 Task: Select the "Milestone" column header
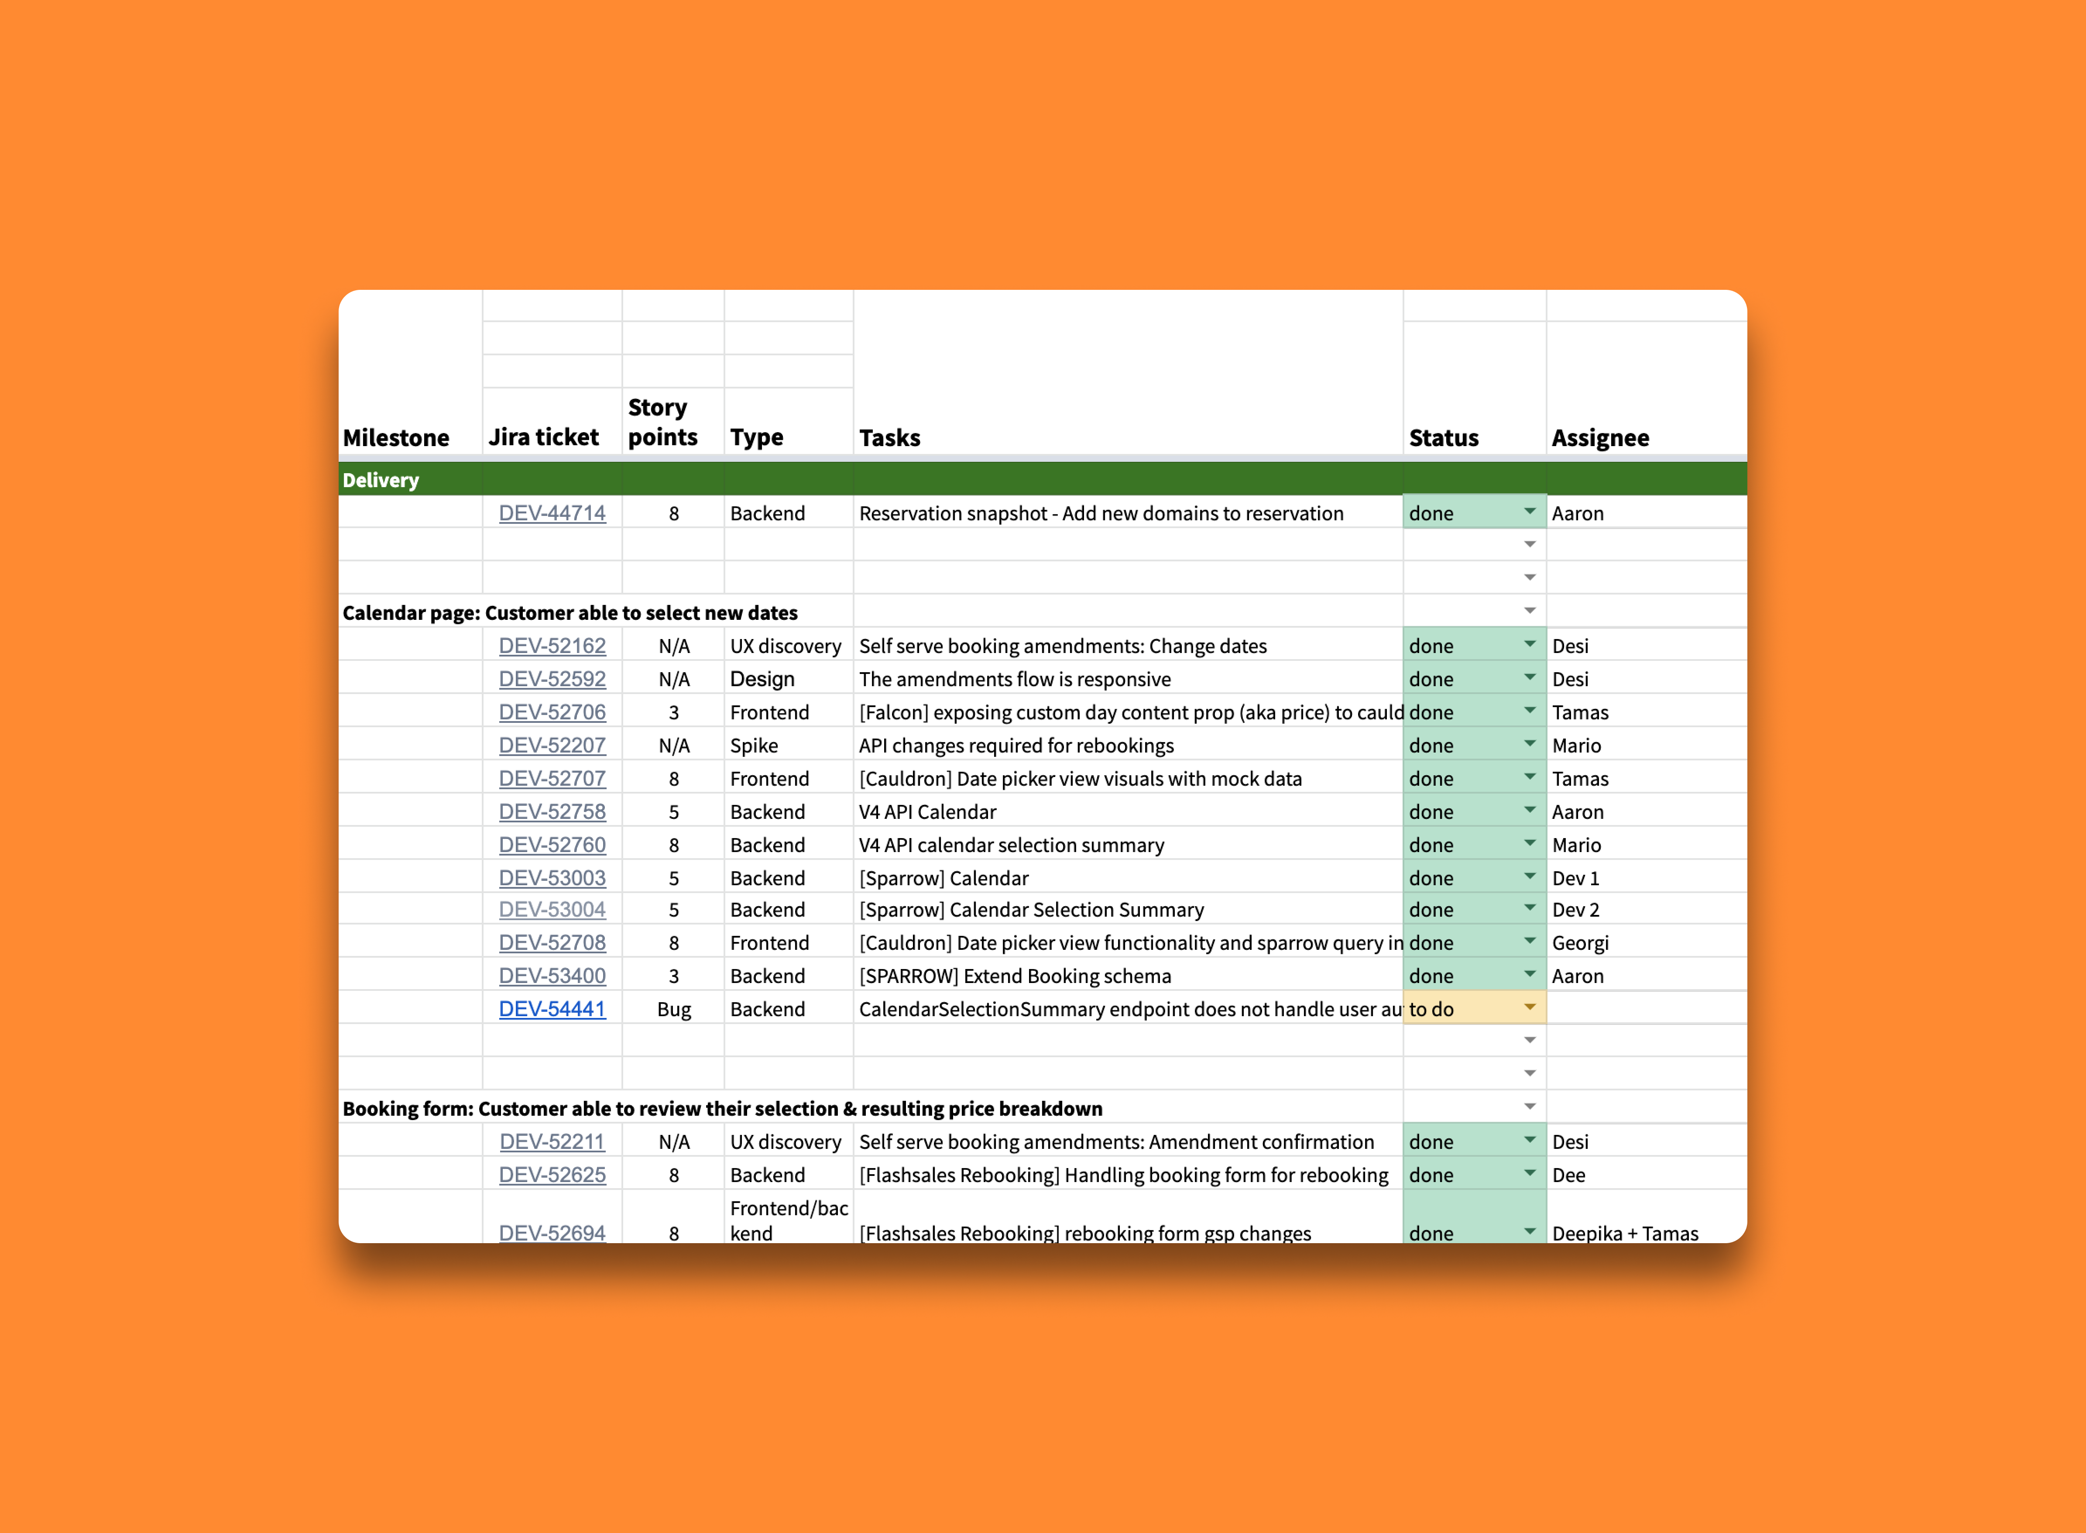[396, 438]
